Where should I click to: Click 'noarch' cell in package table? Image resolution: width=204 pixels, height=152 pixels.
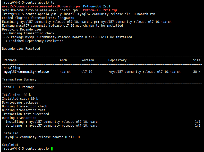[x=65, y=72]
